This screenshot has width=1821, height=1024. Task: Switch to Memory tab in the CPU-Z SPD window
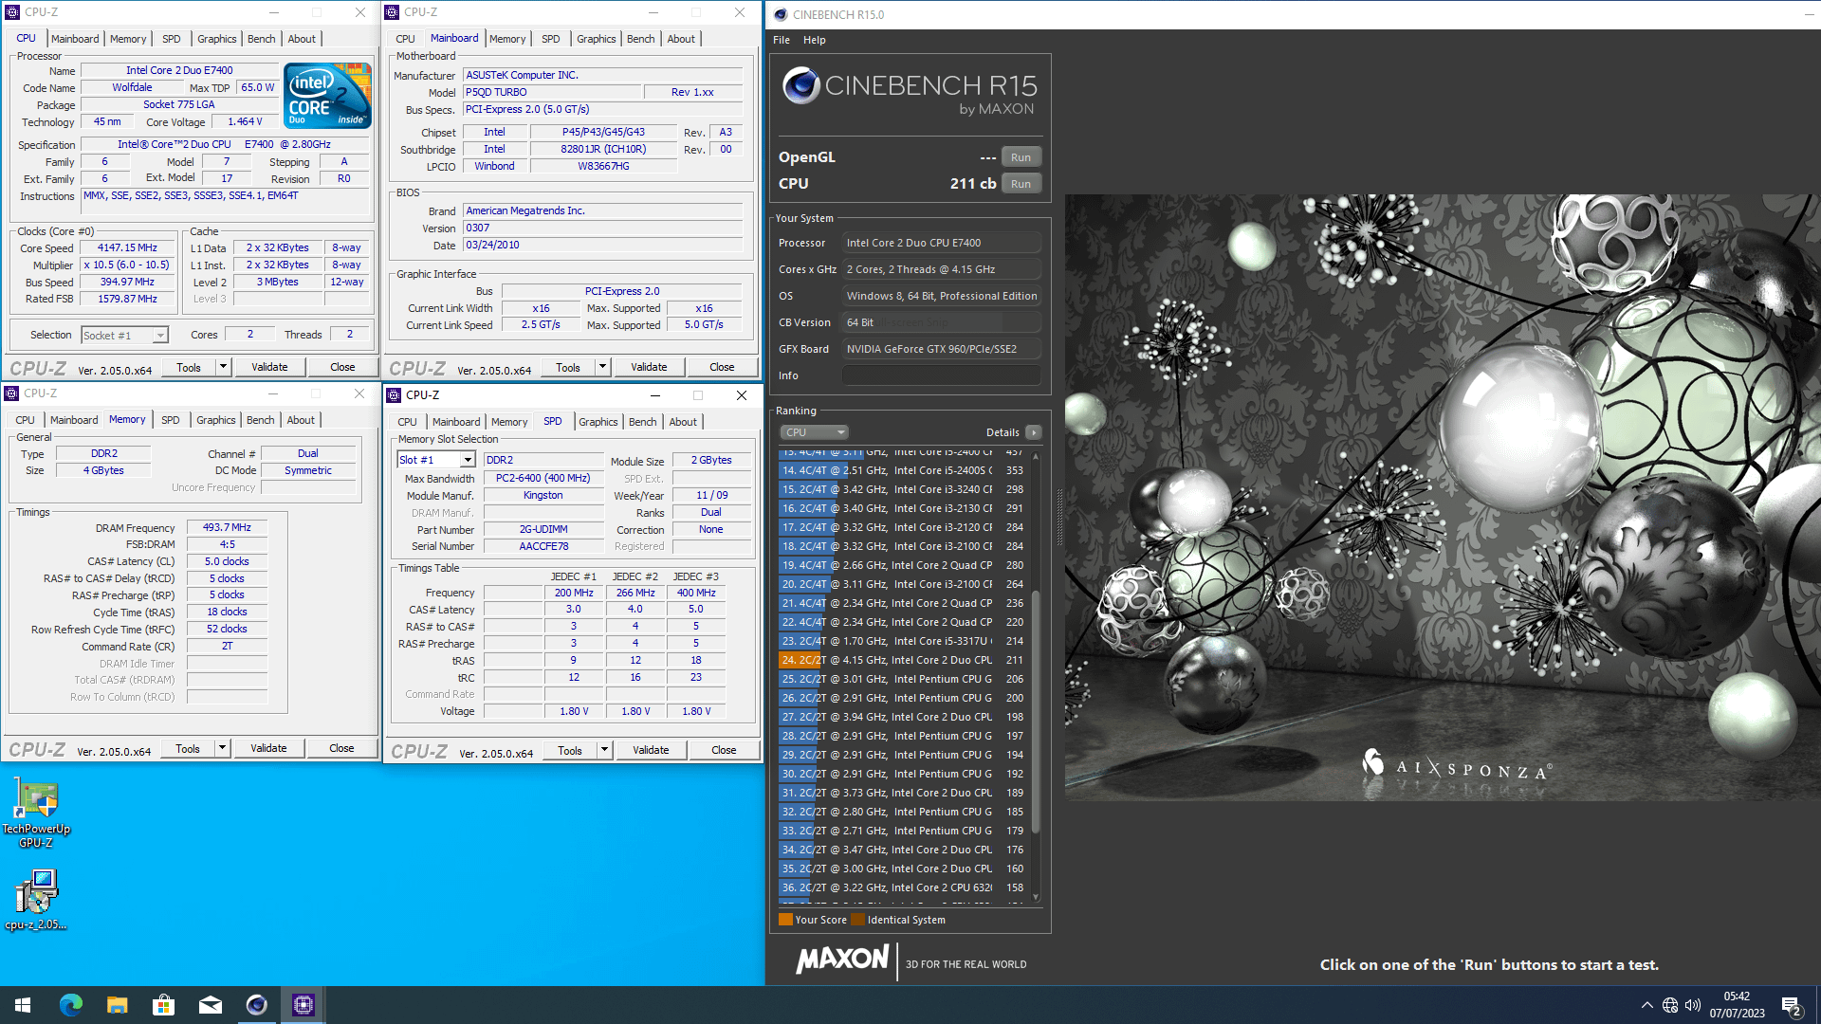(509, 422)
